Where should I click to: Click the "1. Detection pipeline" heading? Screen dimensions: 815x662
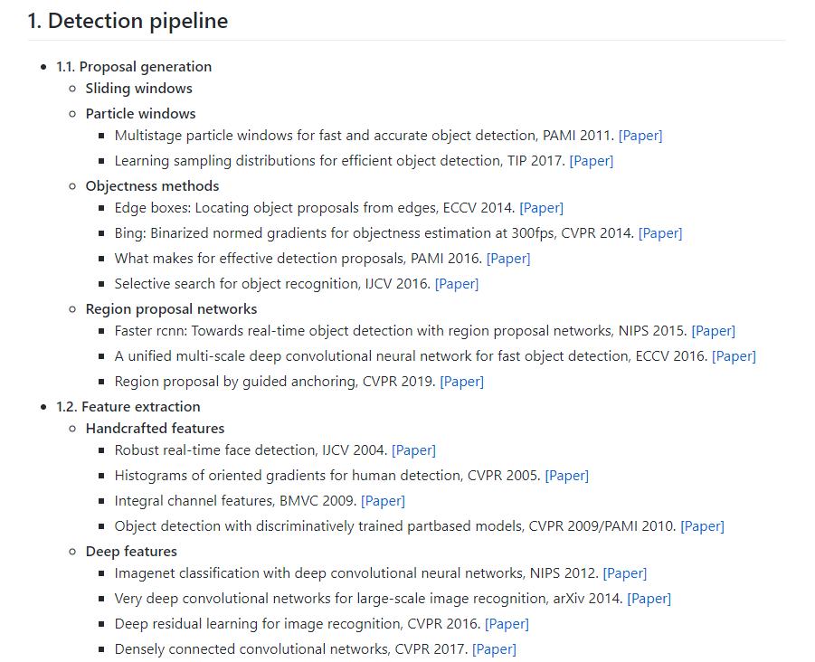(128, 21)
